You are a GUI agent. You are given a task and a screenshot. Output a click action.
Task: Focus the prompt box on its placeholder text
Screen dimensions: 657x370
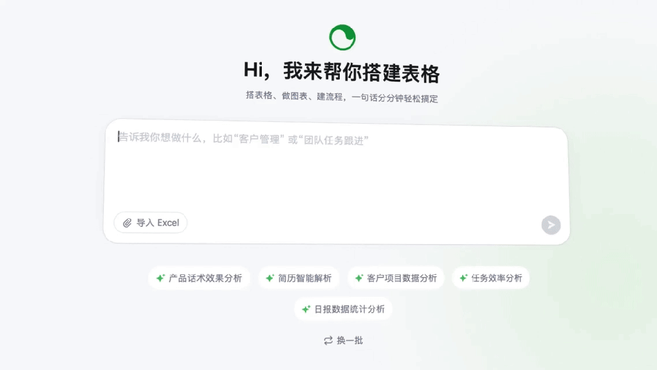[x=244, y=139]
